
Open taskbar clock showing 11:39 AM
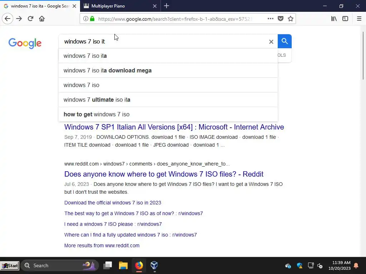pyautogui.click(x=340, y=265)
